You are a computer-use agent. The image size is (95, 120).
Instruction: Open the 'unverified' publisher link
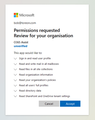point(21,46)
